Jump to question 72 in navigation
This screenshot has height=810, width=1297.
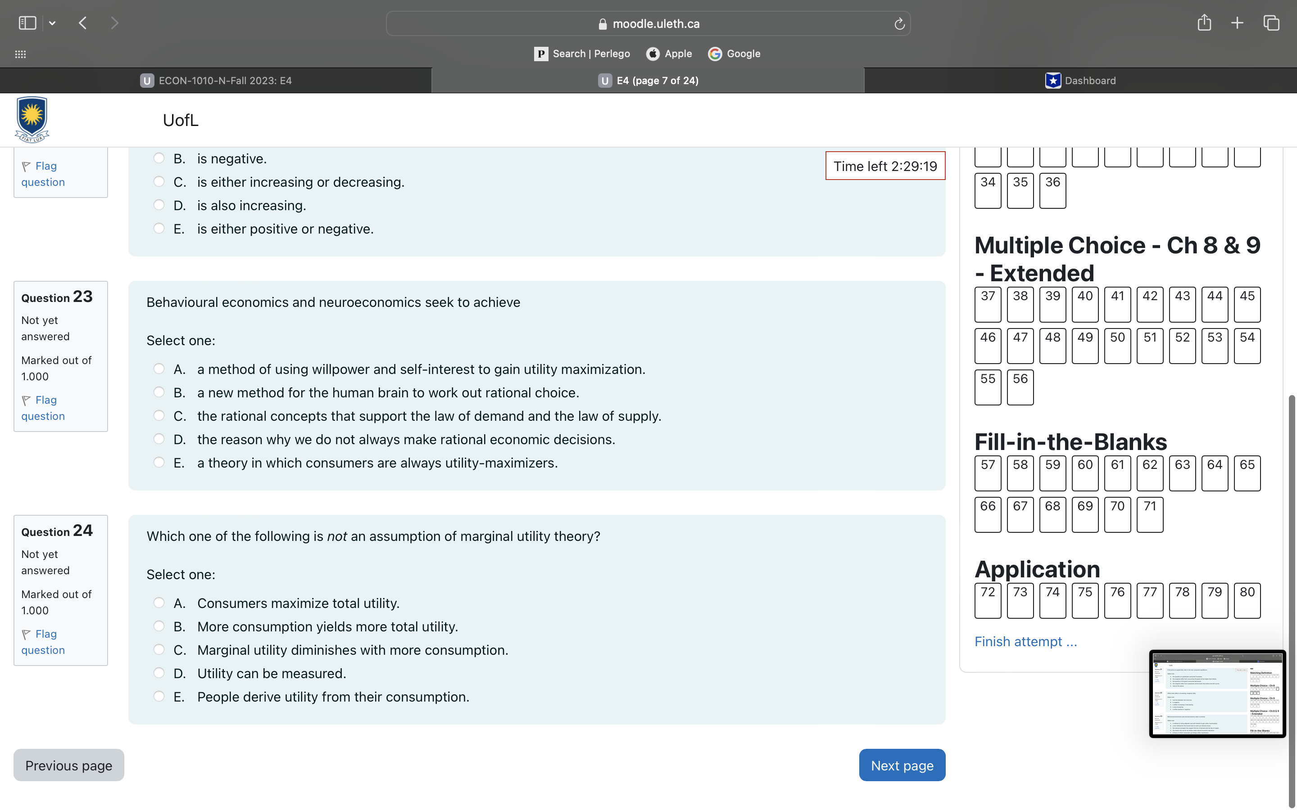[987, 600]
